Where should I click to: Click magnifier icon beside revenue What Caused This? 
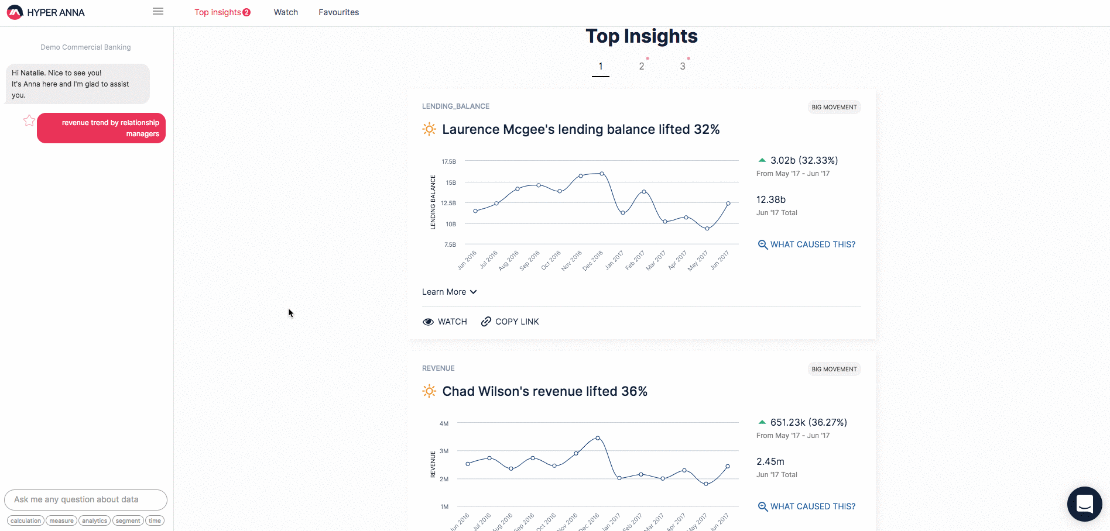tap(762, 506)
